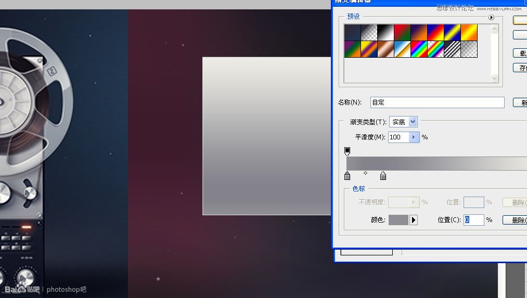Open the gray 颜色 color swatch picker
This screenshot has height=298, width=527.
click(x=399, y=220)
